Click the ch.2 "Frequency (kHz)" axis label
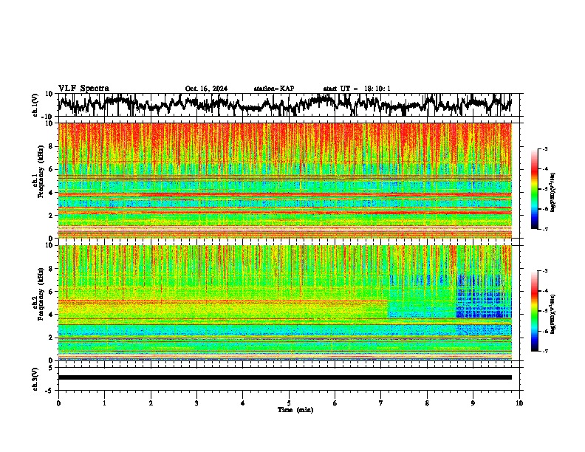The image size is (585, 452). tap(41, 294)
